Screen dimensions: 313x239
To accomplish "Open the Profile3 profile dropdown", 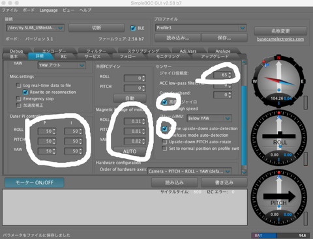I will pyautogui.click(x=201, y=28).
